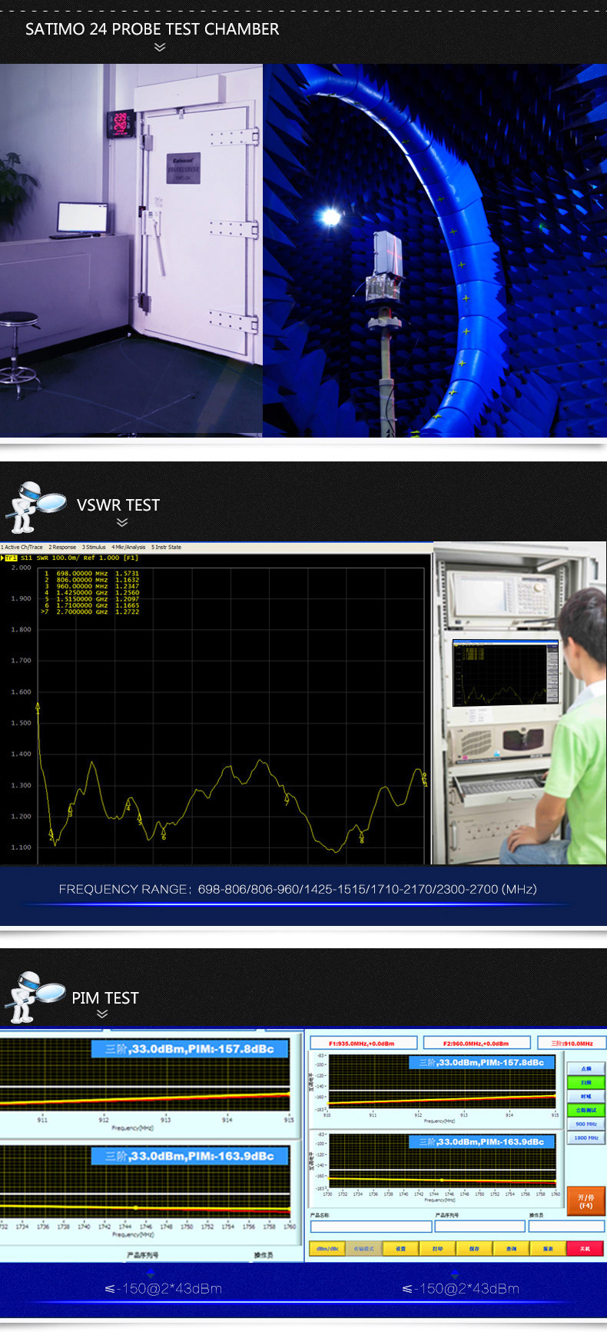The image size is (607, 1332).
Task: Switch to the 1800 MHz band button
Action: pos(586,1137)
